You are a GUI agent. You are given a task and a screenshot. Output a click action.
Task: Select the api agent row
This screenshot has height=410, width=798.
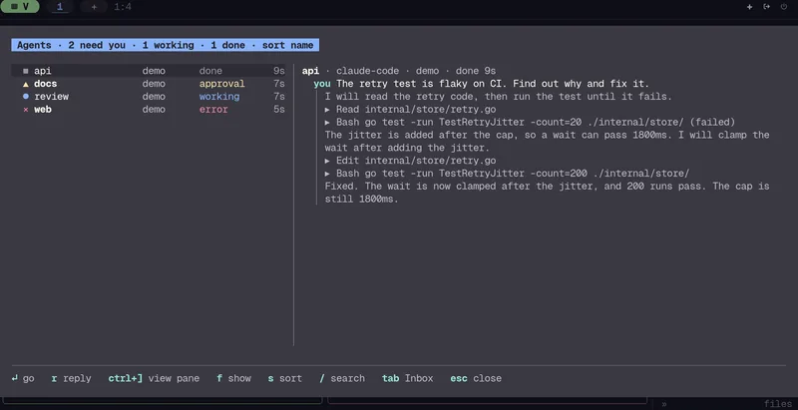(x=149, y=71)
